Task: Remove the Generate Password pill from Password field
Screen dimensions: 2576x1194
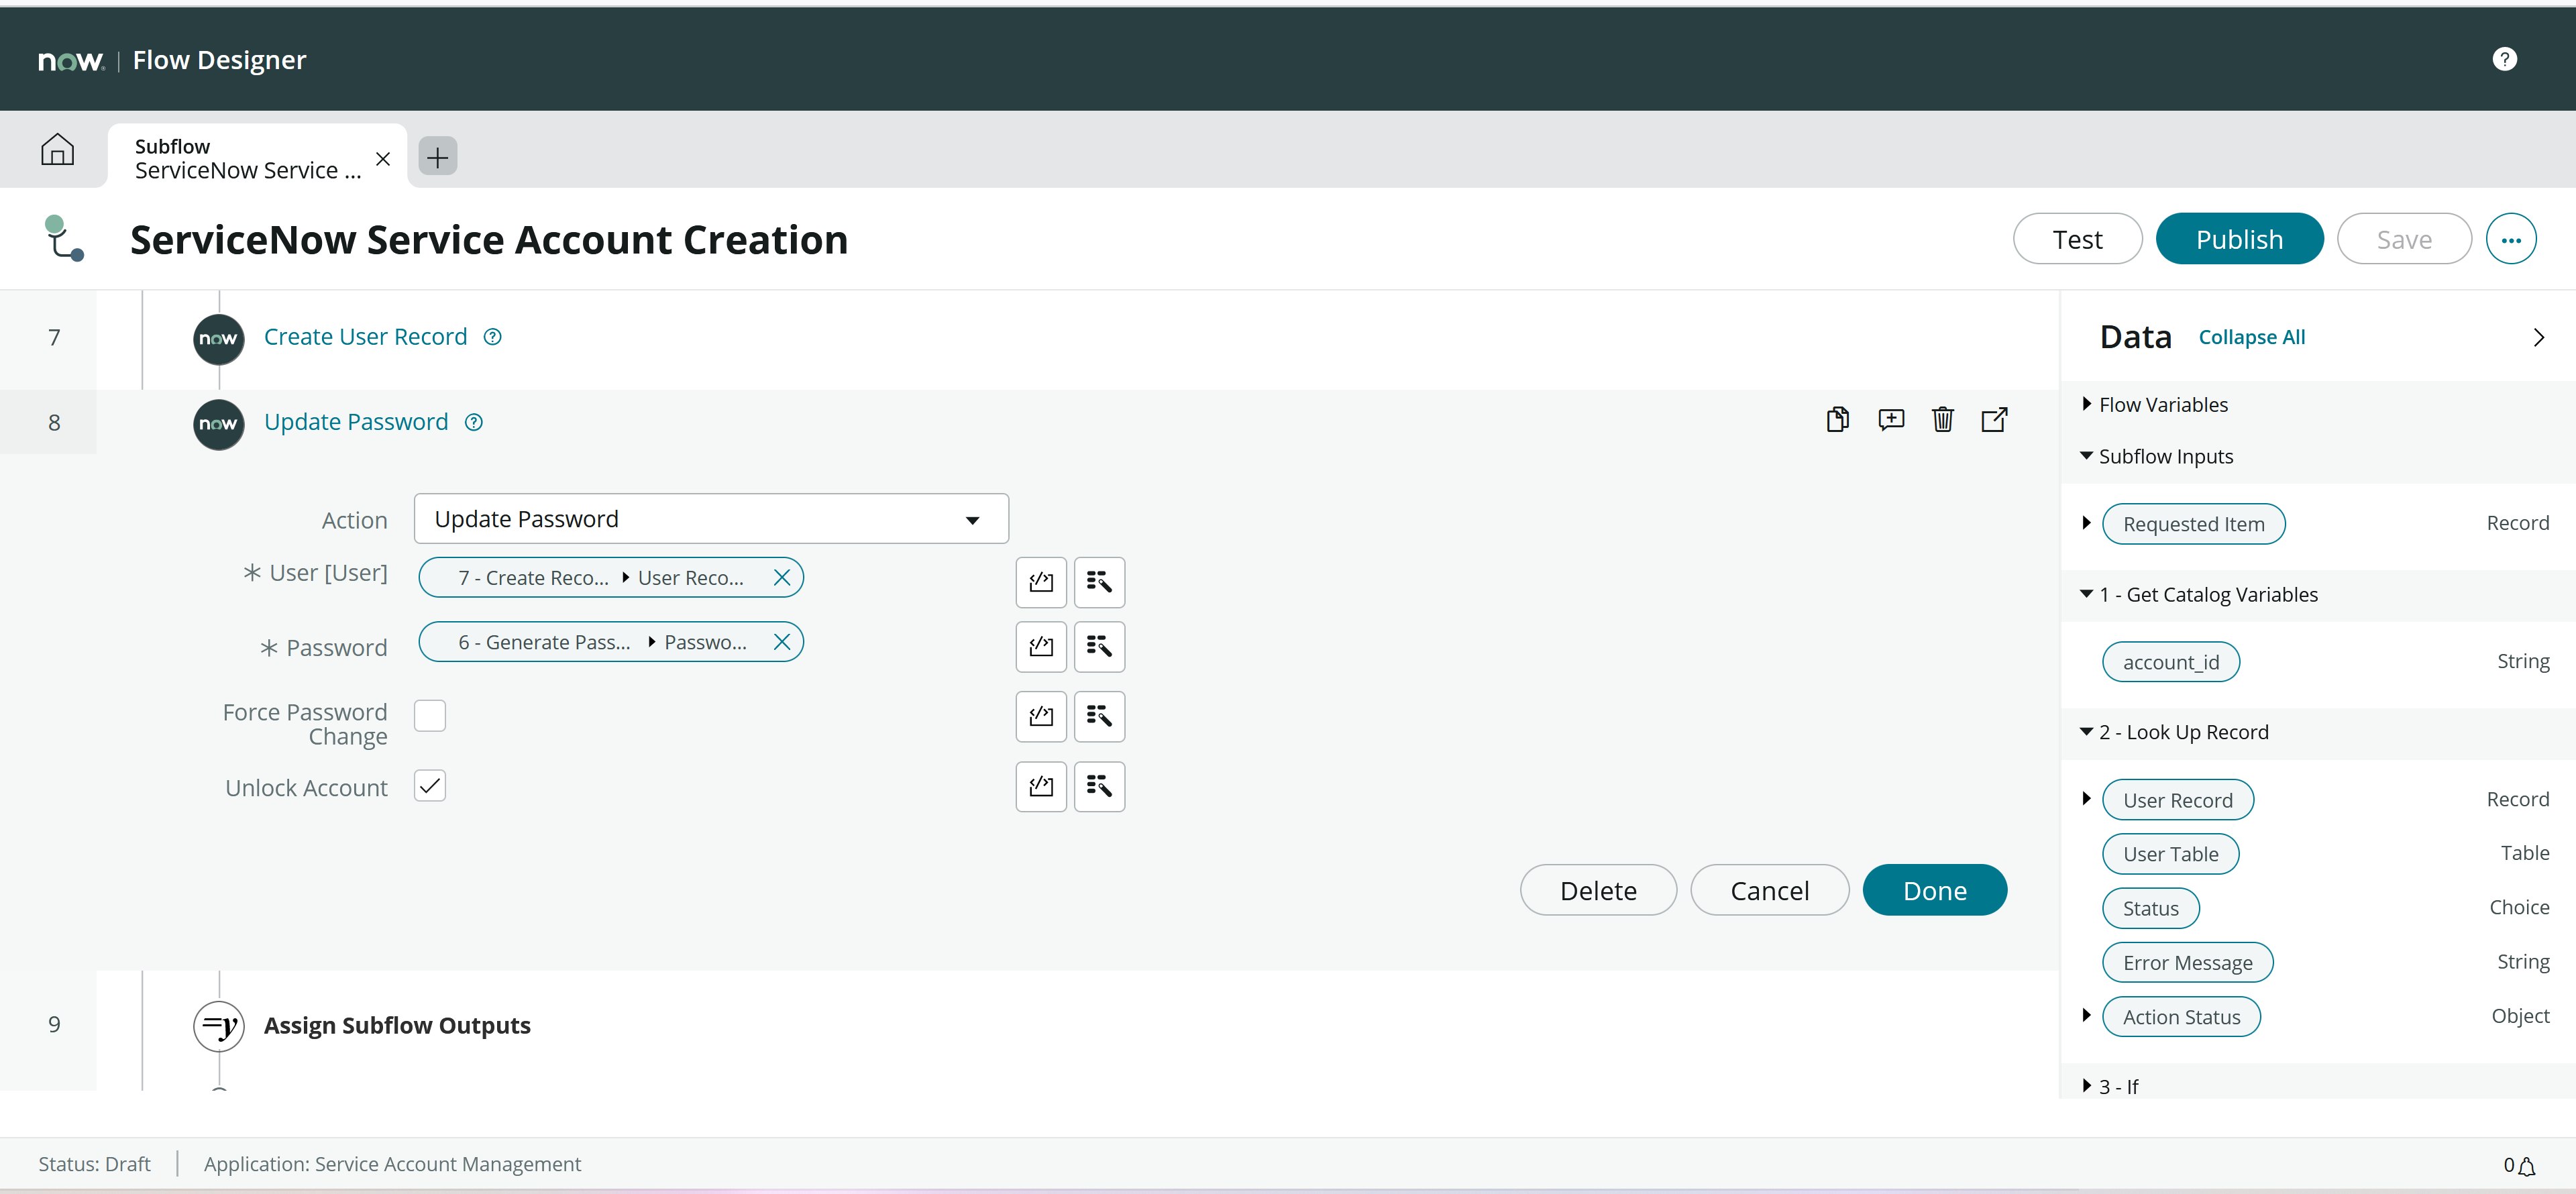Action: 783,641
